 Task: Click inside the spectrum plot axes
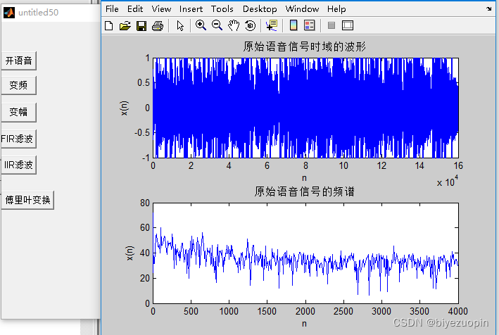(305, 253)
